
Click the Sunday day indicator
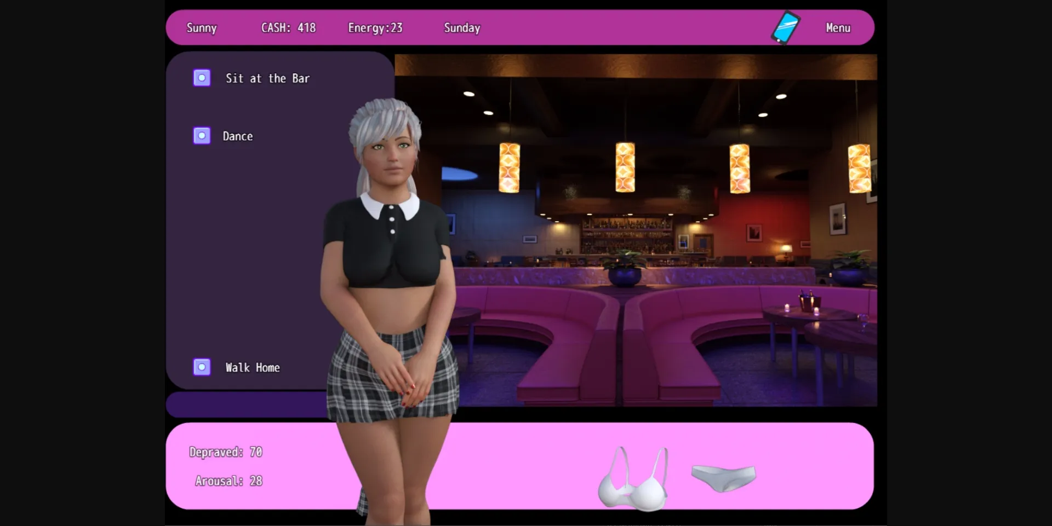(x=461, y=27)
